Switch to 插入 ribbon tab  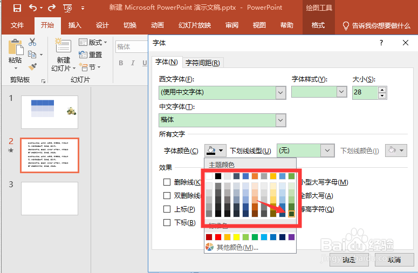(x=74, y=25)
